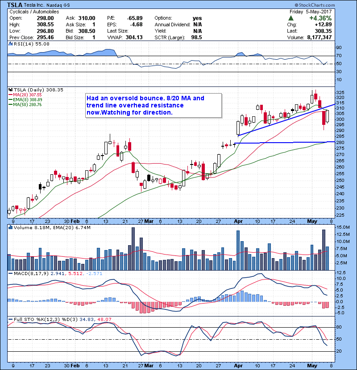Click the Prev Close 295.46 value

pos(45,37)
